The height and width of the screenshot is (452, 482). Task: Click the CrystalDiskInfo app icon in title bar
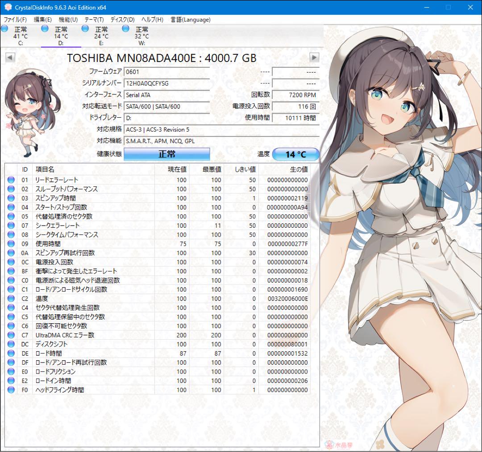8,8
